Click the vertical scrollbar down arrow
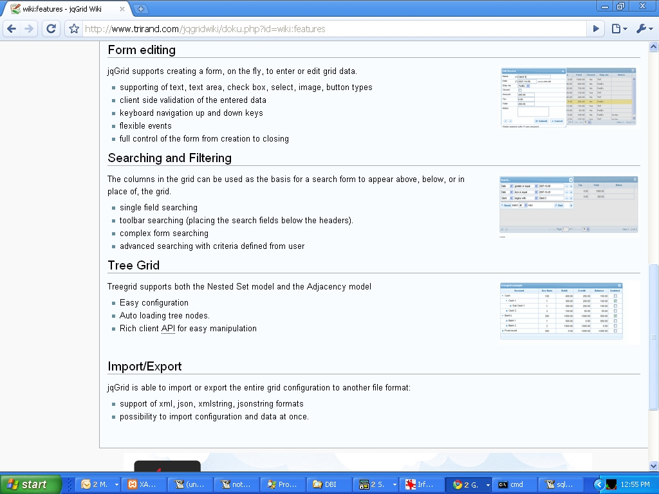Screen dimensions: 659x494 (654, 466)
